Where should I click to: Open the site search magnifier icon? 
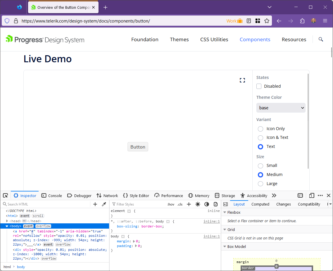321,39
